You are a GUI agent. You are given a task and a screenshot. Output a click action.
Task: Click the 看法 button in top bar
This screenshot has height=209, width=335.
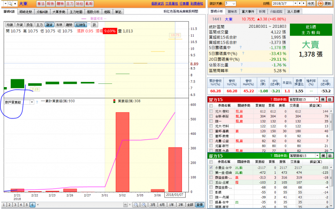click(40, 4)
